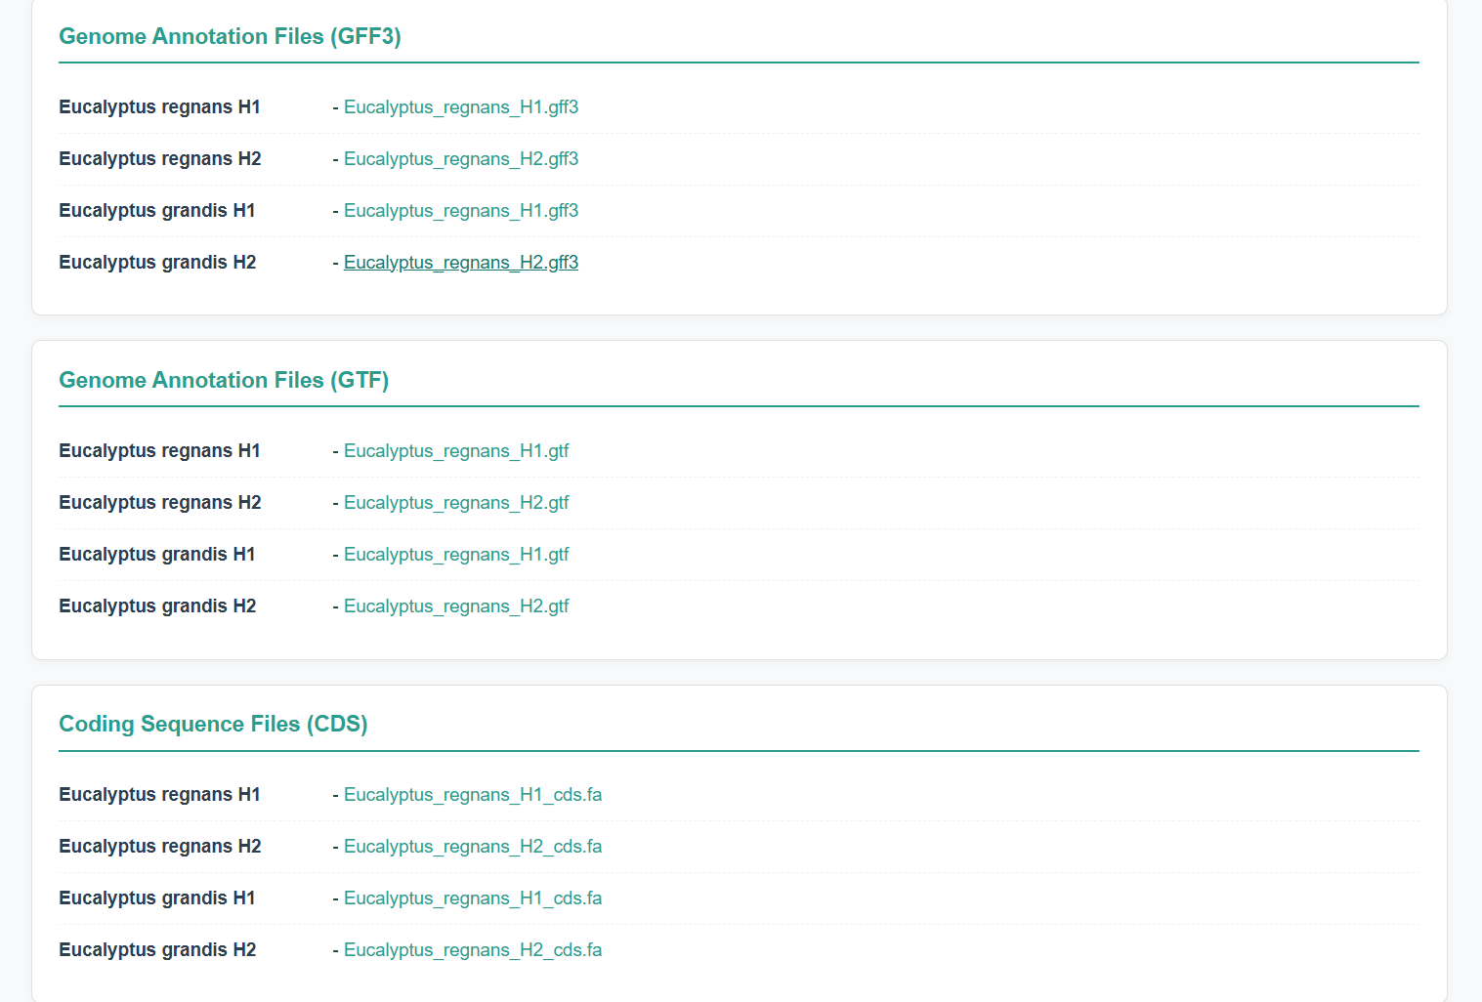The image size is (1482, 1002).
Task: Click the GTF link in the Eucalyptus grandis H1 row
Action: click(x=455, y=554)
